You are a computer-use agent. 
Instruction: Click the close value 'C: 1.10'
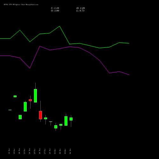click(55, 8)
